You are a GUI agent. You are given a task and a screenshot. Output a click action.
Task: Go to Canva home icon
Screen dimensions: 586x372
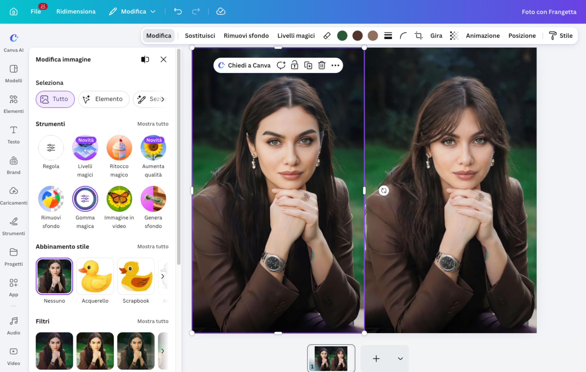(13, 11)
